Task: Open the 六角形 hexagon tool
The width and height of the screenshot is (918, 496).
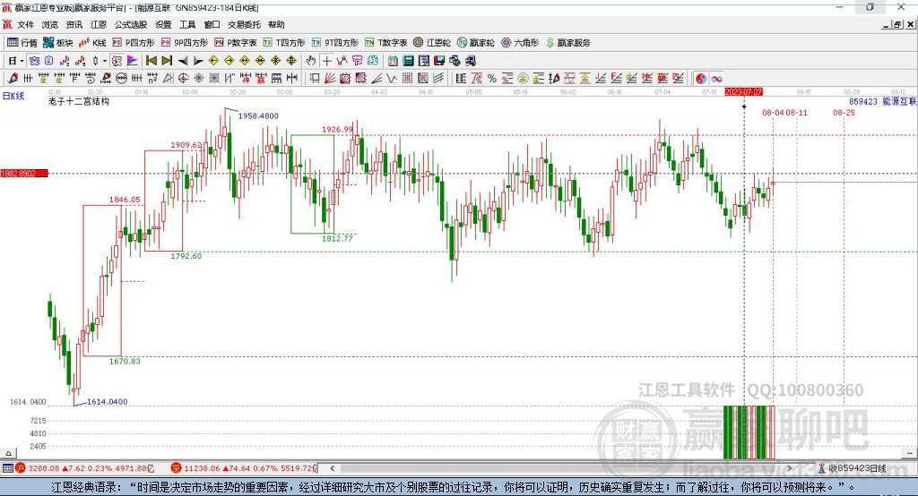Action: [520, 43]
